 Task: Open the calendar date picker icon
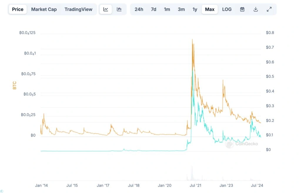tap(242, 9)
